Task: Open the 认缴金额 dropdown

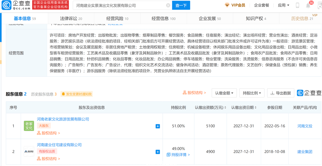Action: tap(224, 93)
